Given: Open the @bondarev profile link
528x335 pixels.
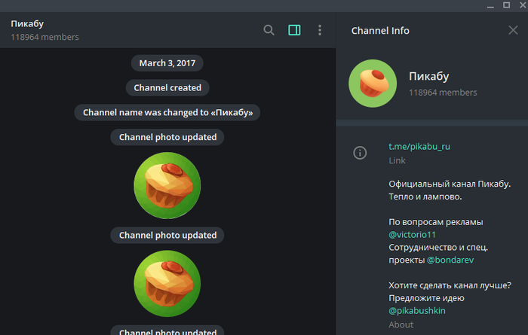Looking at the screenshot, I should [x=453, y=259].
